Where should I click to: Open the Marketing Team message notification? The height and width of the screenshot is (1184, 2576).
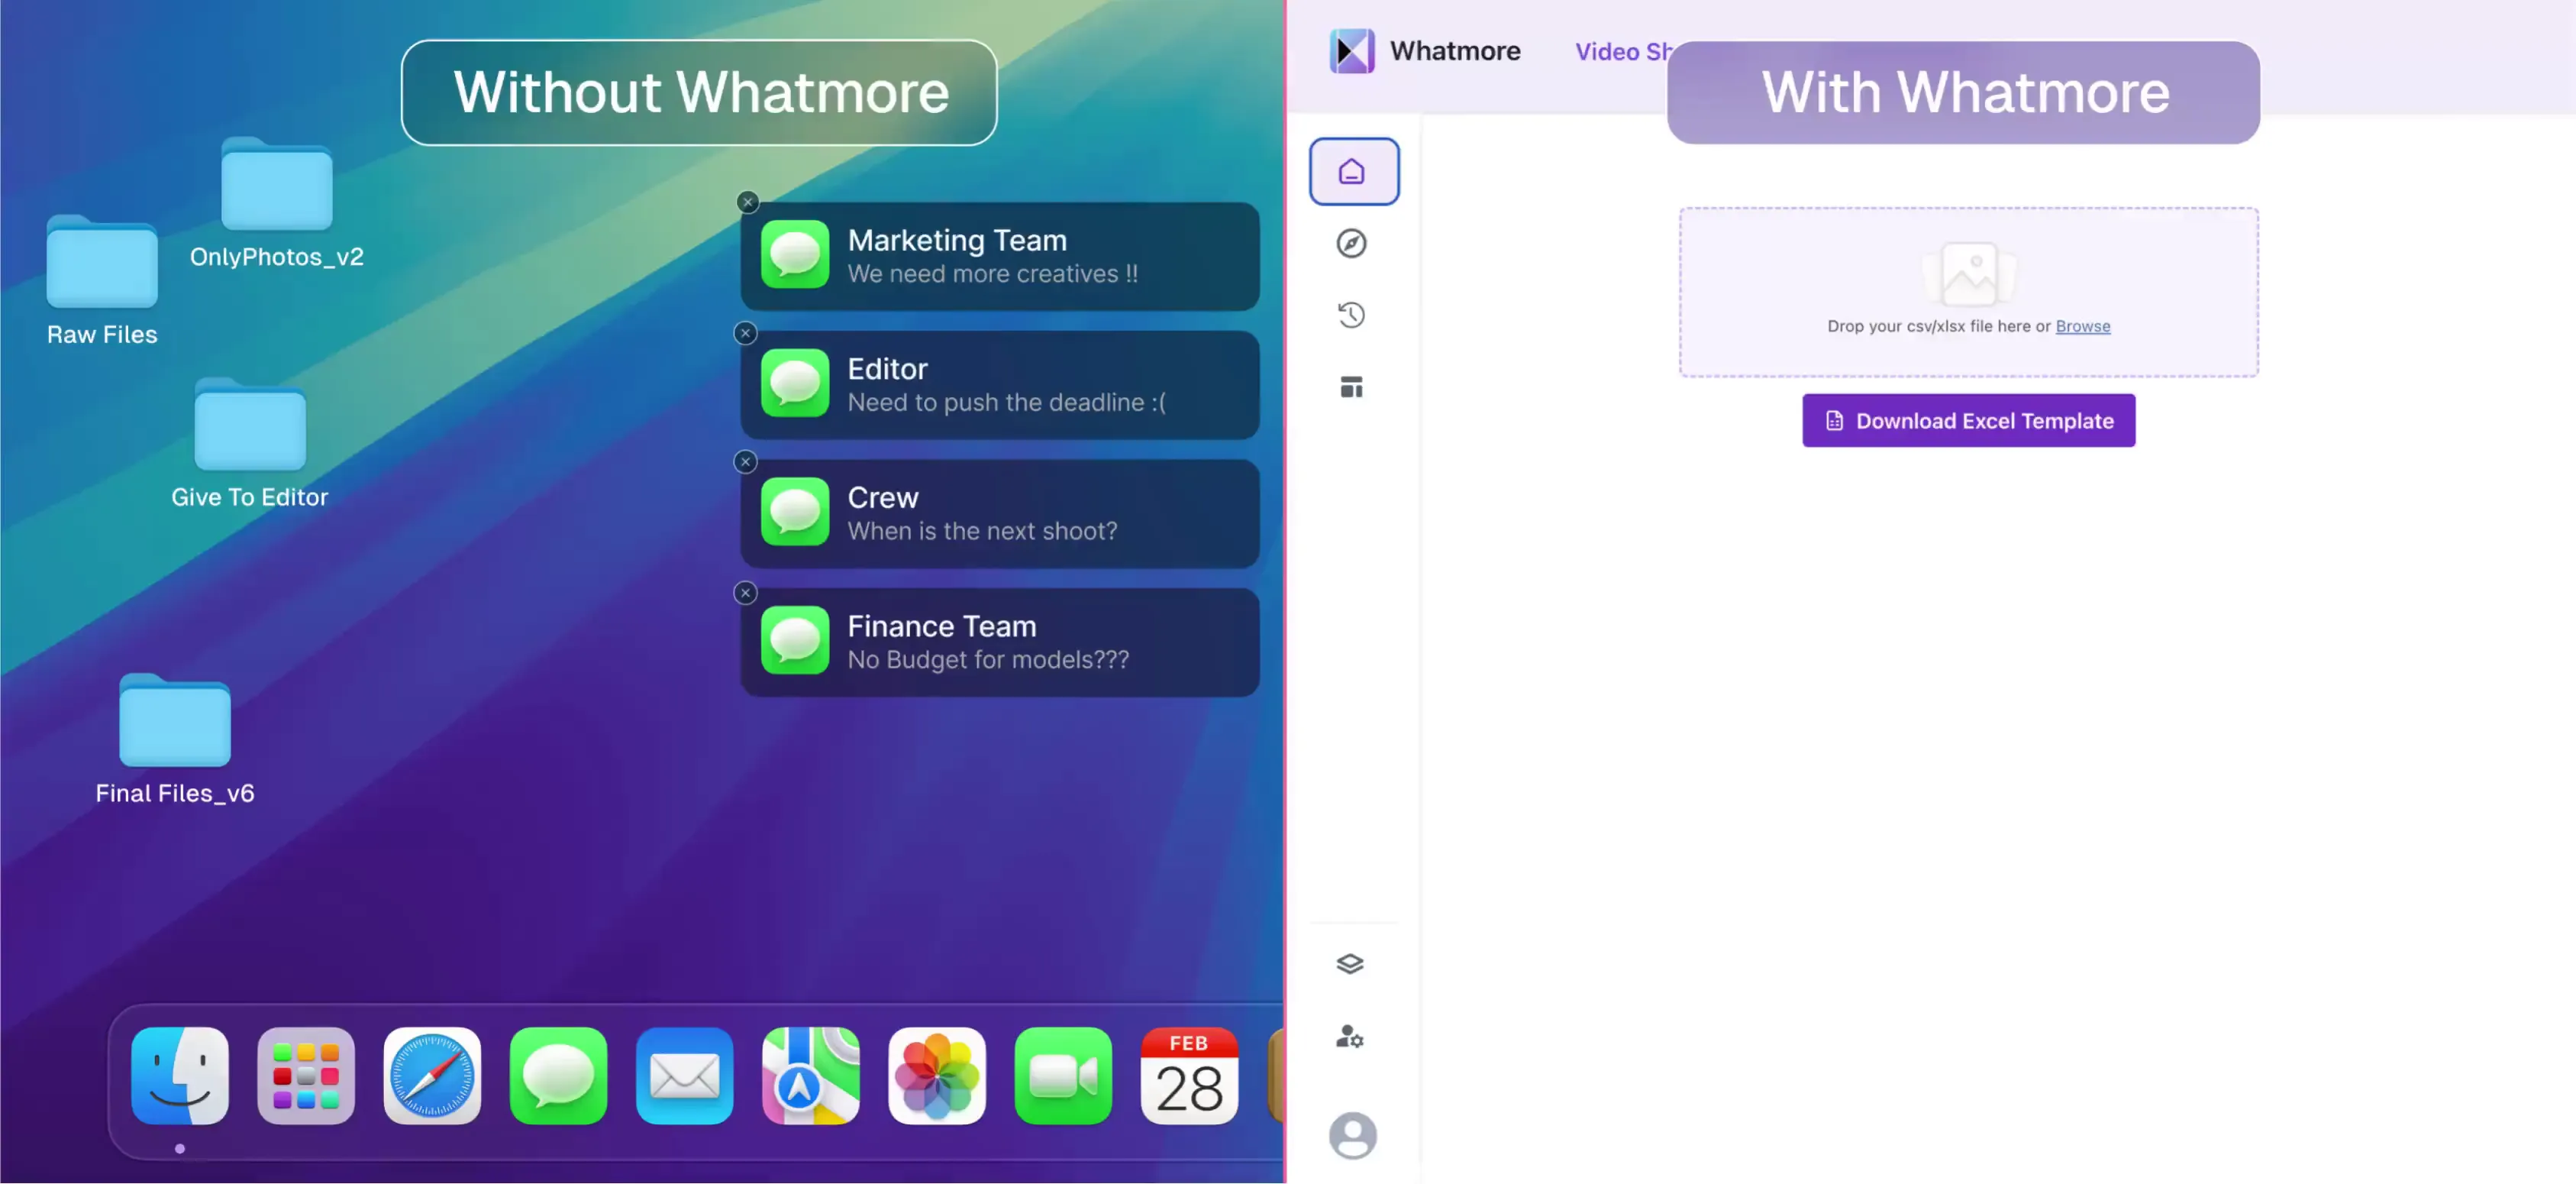pos(999,256)
